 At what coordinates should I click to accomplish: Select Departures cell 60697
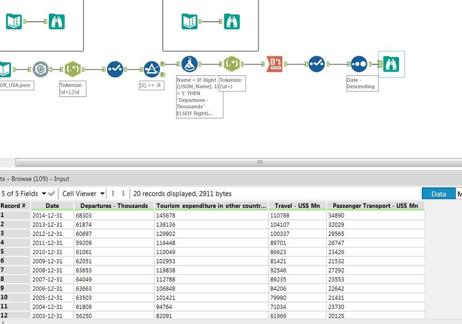point(114,234)
